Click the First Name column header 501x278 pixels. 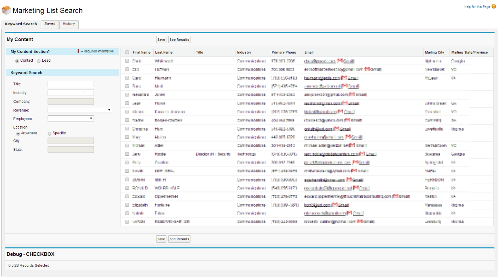[x=142, y=52]
